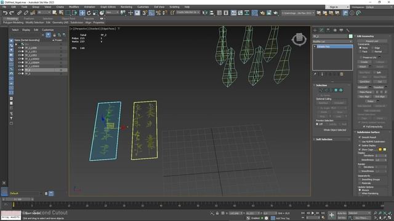Click the Play Animation button
This screenshot has height=221, width=394.
[313, 213]
